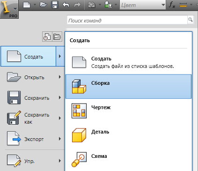Choose Создать файл из списка шаблонов option

(128, 62)
